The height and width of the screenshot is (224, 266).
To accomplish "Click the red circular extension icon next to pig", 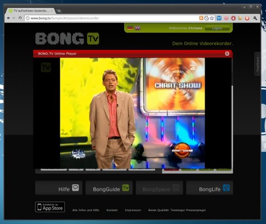I will [x=233, y=18].
